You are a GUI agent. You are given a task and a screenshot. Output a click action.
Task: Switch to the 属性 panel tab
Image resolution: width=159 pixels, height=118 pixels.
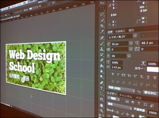pos(131,31)
